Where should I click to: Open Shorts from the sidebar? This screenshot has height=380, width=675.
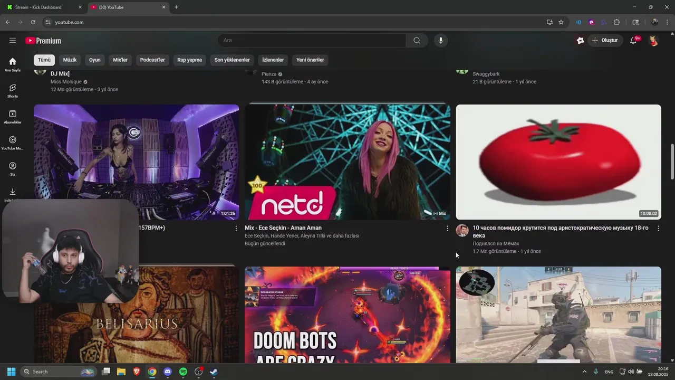13,90
